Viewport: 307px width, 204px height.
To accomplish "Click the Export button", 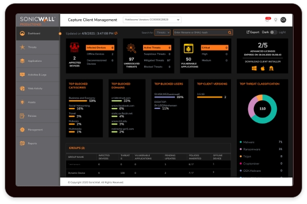I will point(253,32).
